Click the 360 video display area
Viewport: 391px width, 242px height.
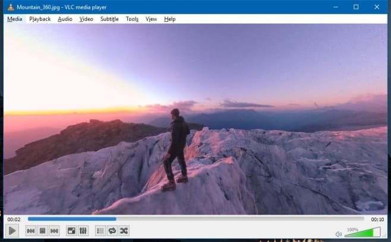point(195,119)
